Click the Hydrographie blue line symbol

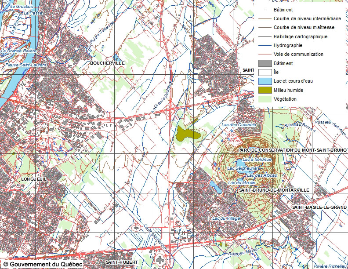(x=265, y=45)
